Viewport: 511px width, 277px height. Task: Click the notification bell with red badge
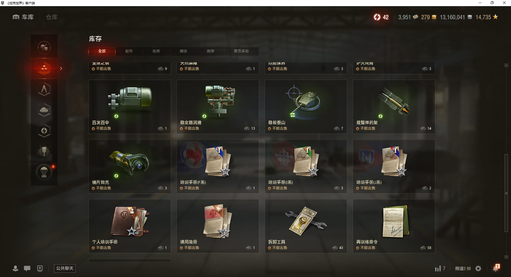coord(496,268)
